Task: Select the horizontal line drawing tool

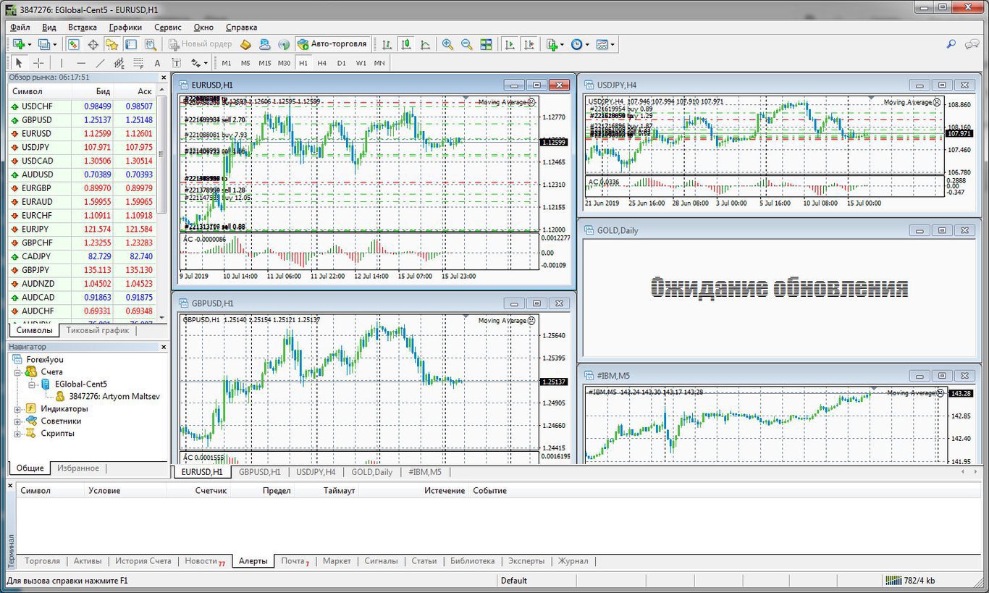Action: click(81, 63)
